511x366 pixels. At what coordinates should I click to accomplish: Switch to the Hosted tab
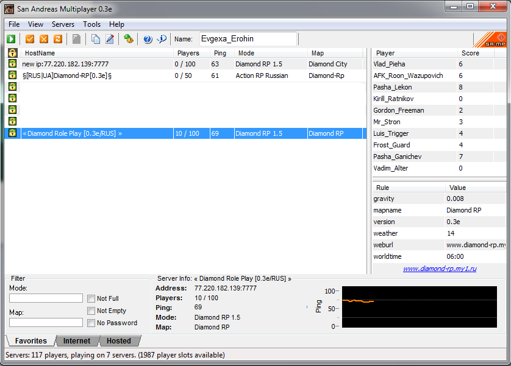[119, 340]
